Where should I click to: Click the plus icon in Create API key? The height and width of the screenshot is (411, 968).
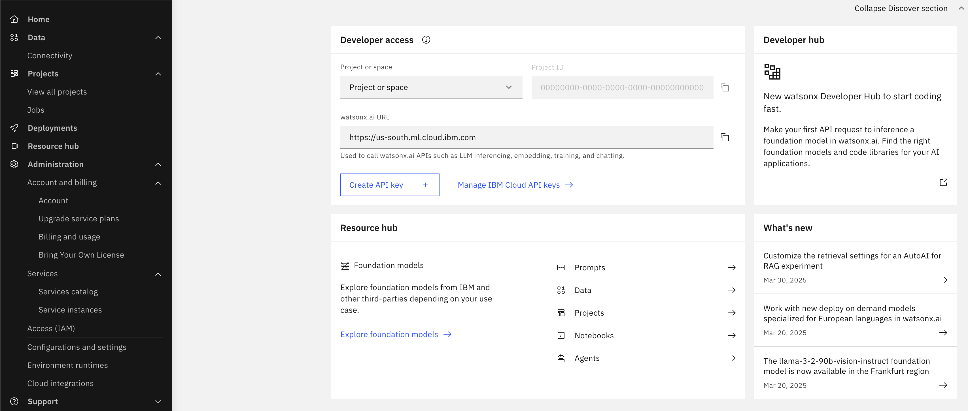425,185
